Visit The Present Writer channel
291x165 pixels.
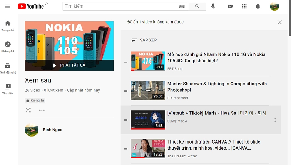[182, 156]
